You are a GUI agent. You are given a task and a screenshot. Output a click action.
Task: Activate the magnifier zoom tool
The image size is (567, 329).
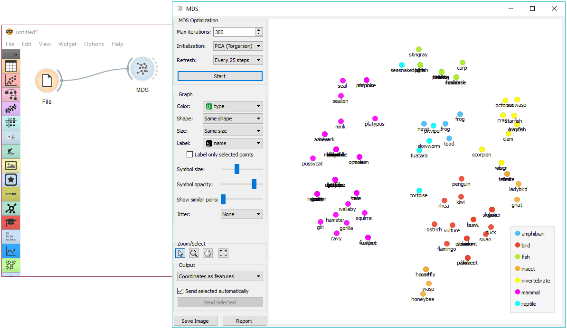coord(194,253)
